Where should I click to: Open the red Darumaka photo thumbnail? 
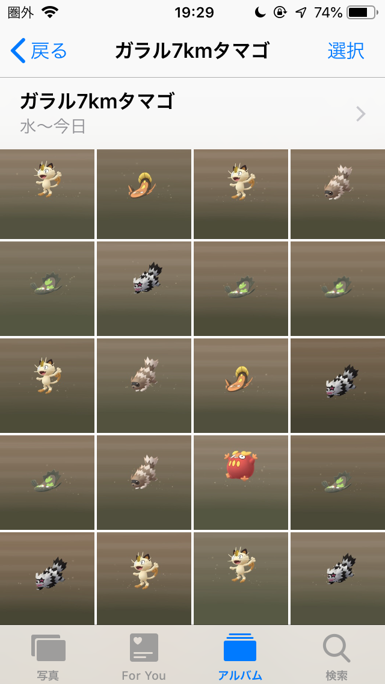click(x=241, y=482)
